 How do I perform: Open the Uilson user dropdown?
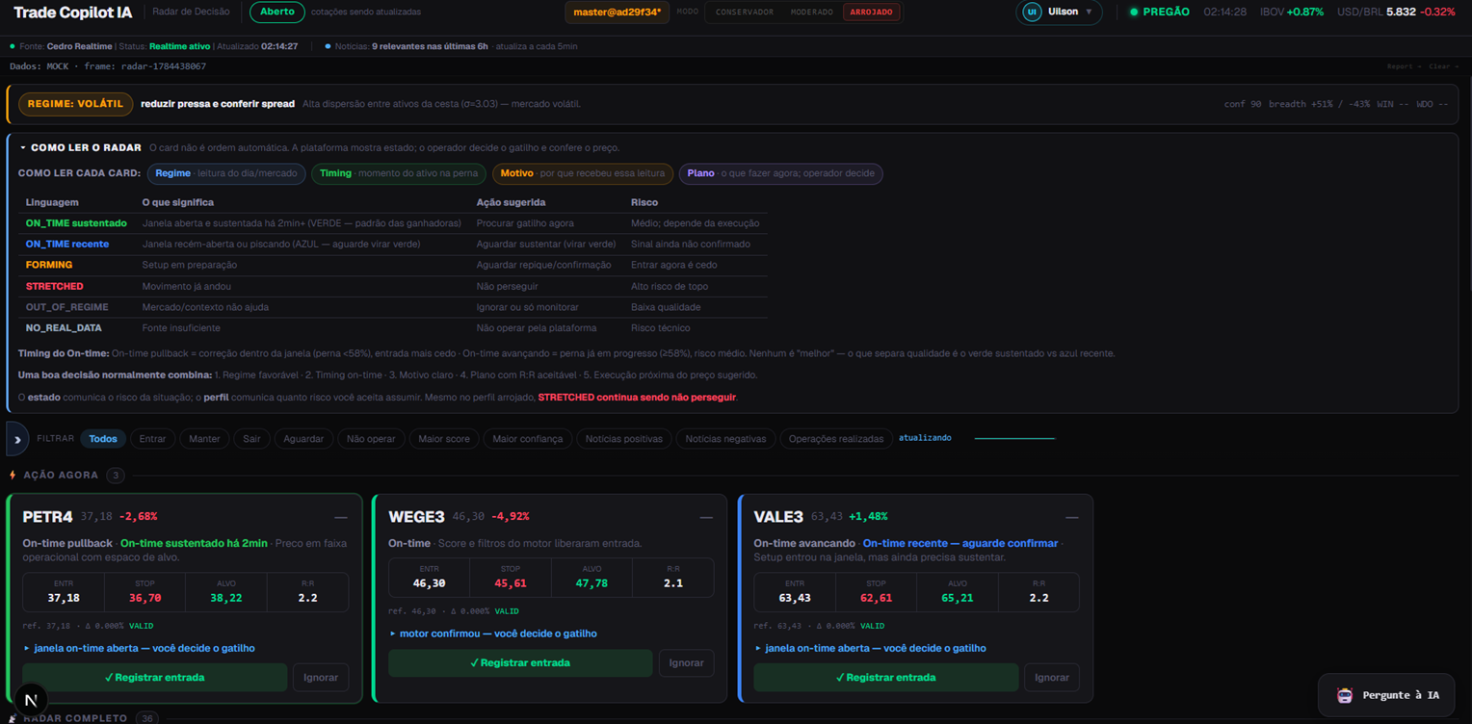coord(1060,13)
